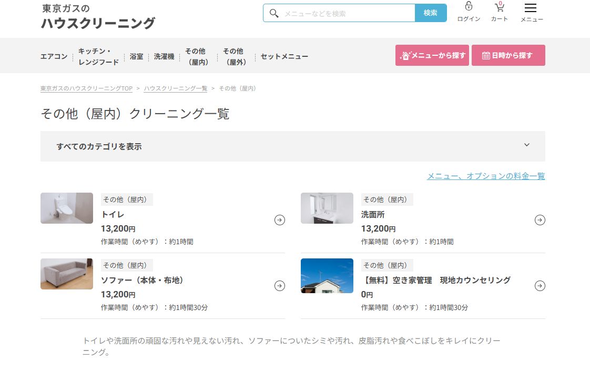Image resolution: width=590 pixels, height=370 pixels.
Task: Go to ハウスクリーニング一覧 breadcrumb link
Action: coord(176,88)
